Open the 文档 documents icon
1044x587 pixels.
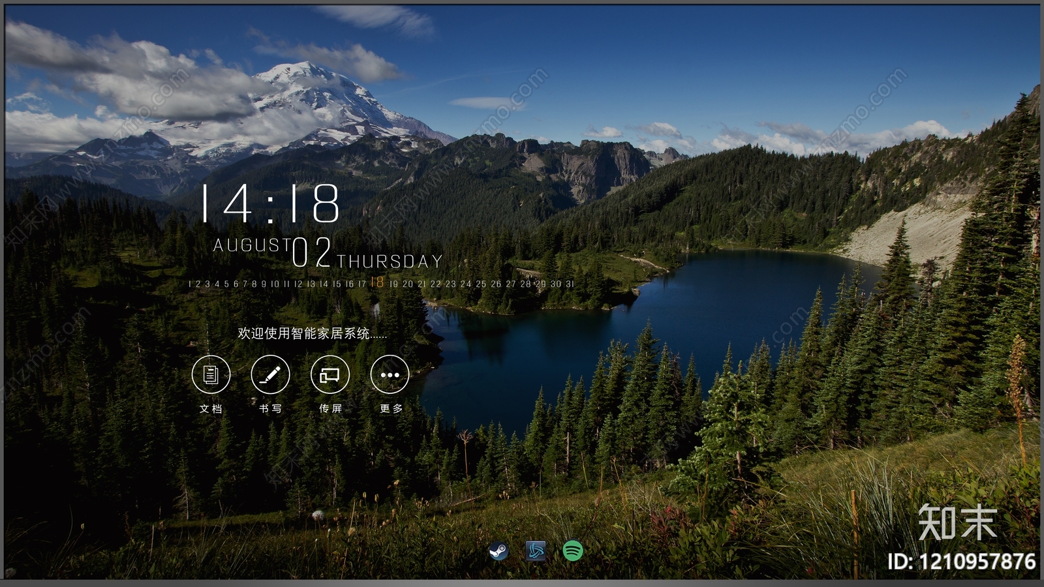(211, 375)
